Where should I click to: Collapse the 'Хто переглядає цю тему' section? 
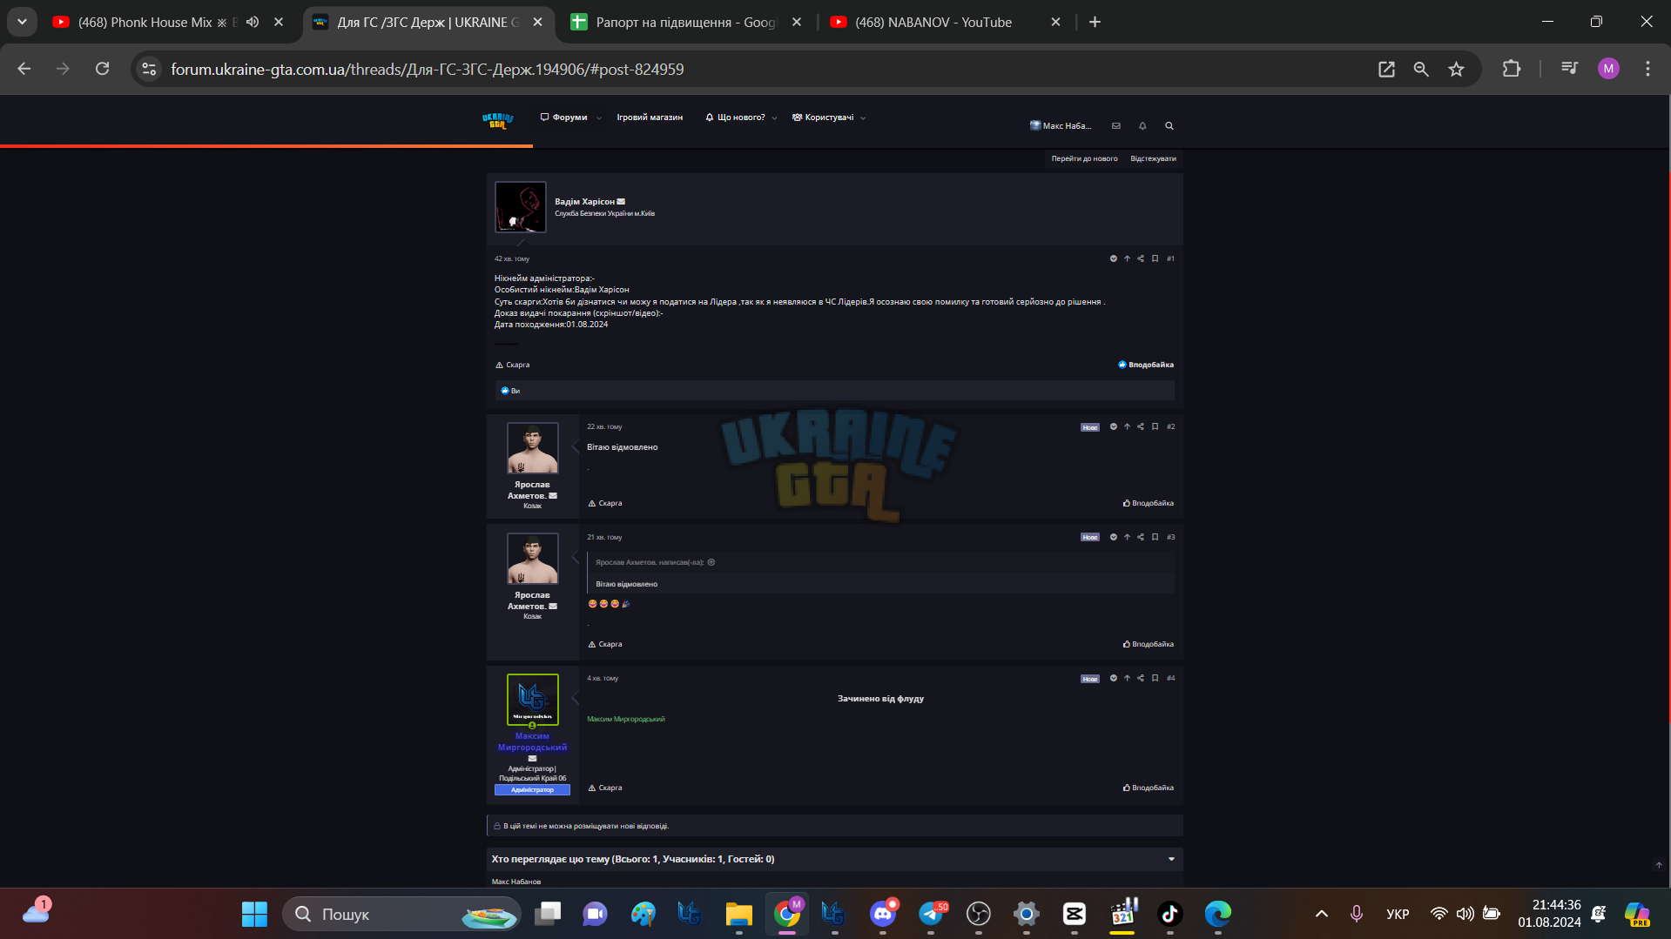pyautogui.click(x=1171, y=859)
